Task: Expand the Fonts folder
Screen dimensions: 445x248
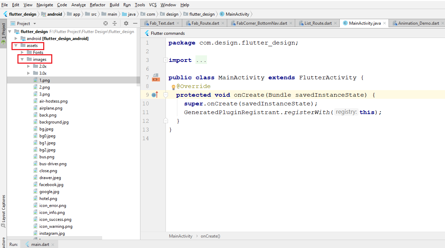Action: pyautogui.click(x=22, y=53)
